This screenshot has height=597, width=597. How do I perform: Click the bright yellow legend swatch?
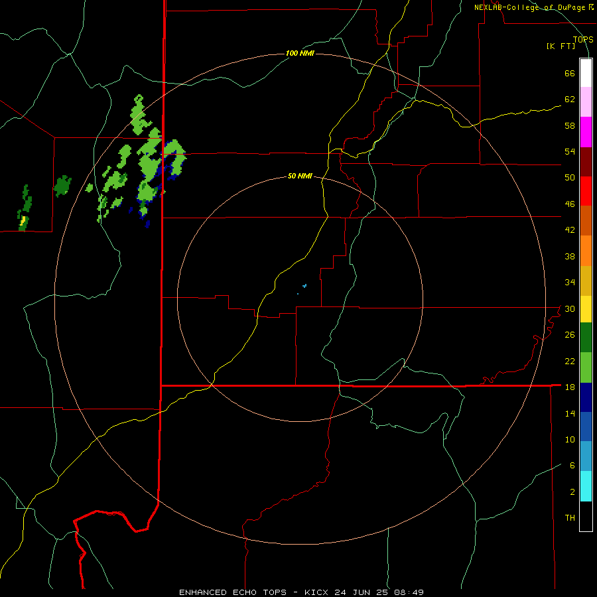coord(586,309)
